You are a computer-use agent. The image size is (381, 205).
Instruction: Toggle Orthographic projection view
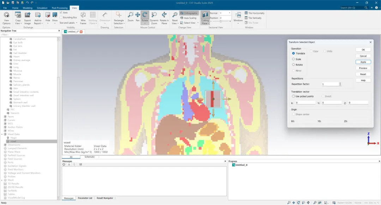[x=189, y=13]
